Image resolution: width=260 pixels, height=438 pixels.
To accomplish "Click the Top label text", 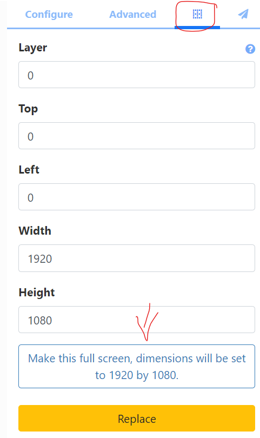I will [x=28, y=109].
